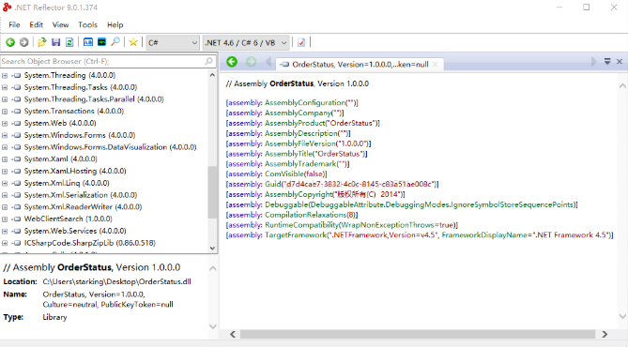Open the View menu
The height and width of the screenshot is (347, 628).
(60, 24)
